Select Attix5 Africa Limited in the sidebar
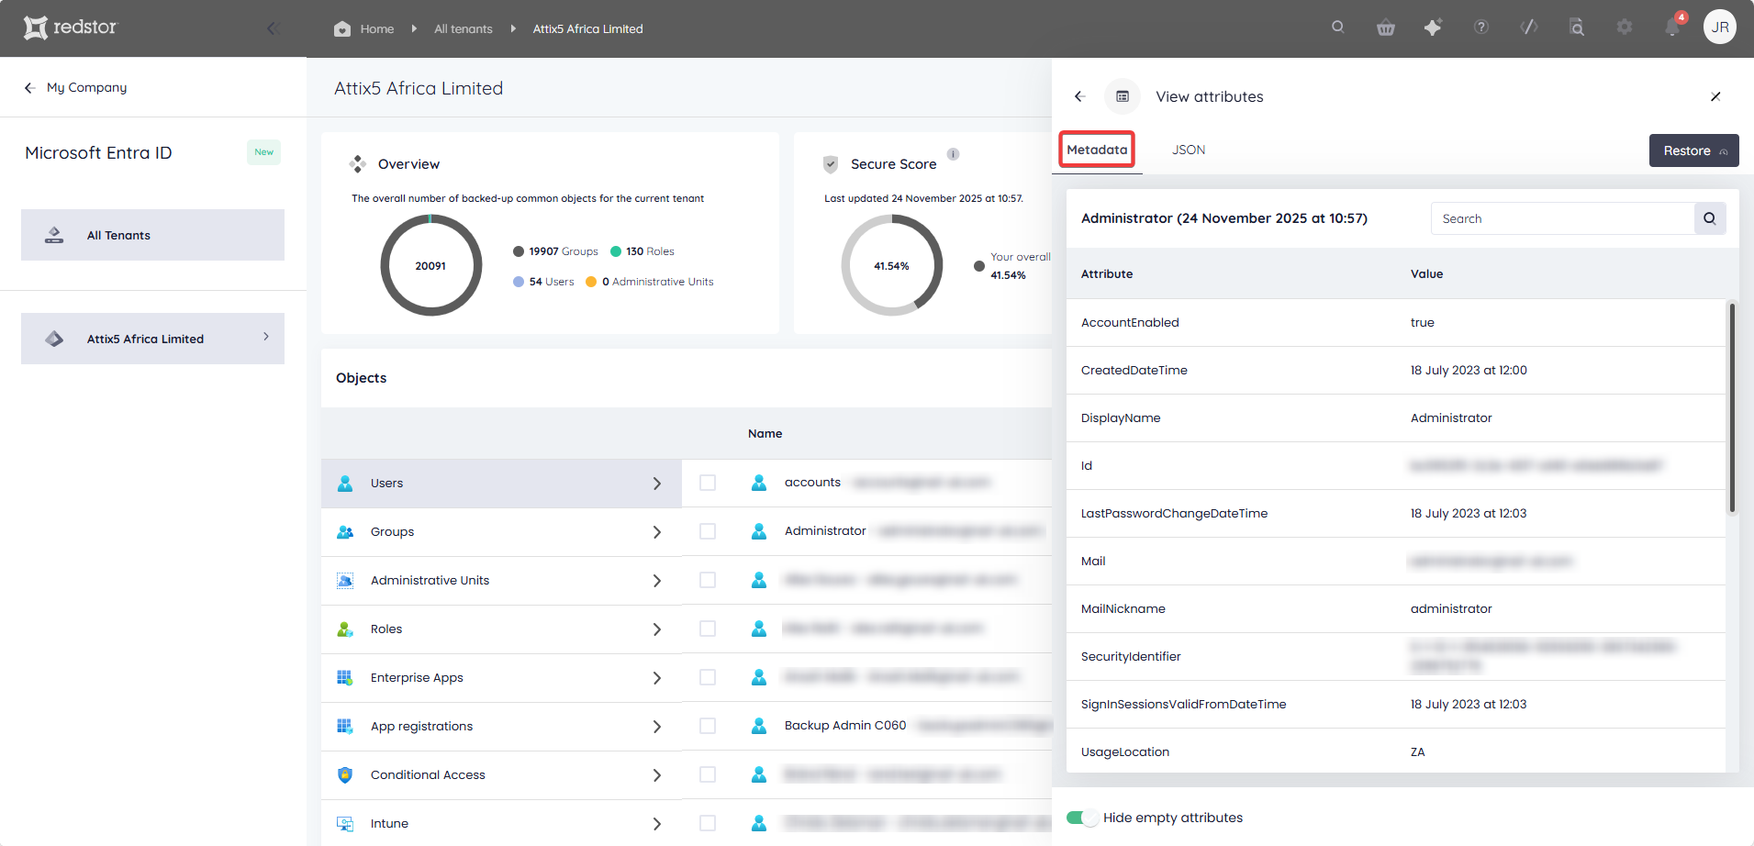This screenshot has height=846, width=1754. coord(152,339)
